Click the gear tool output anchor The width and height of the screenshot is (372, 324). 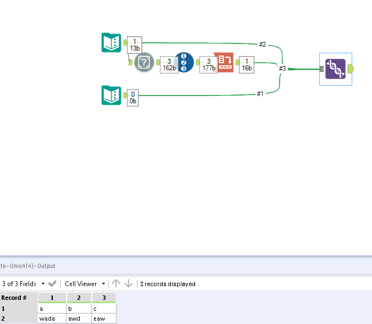[x=158, y=63]
